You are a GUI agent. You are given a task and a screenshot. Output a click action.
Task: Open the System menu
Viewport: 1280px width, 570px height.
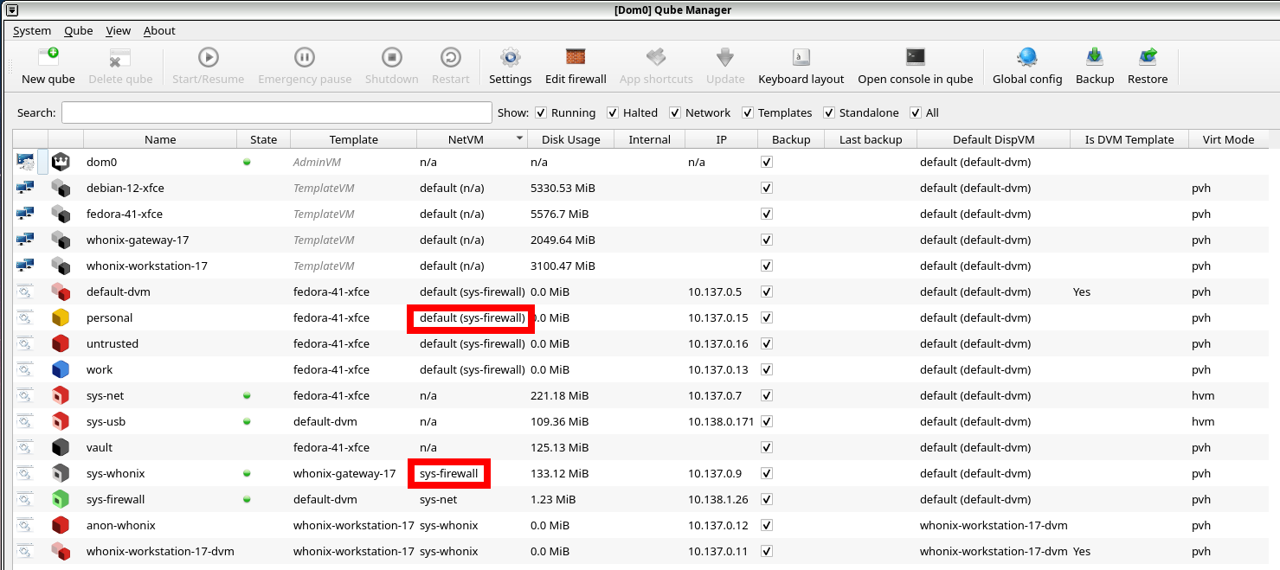pos(32,30)
